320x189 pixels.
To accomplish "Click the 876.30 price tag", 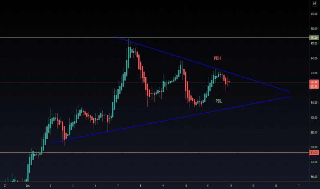I will tap(314, 153).
